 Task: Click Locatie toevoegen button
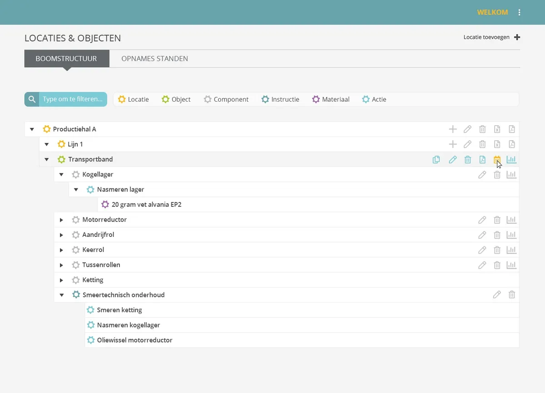(x=491, y=37)
